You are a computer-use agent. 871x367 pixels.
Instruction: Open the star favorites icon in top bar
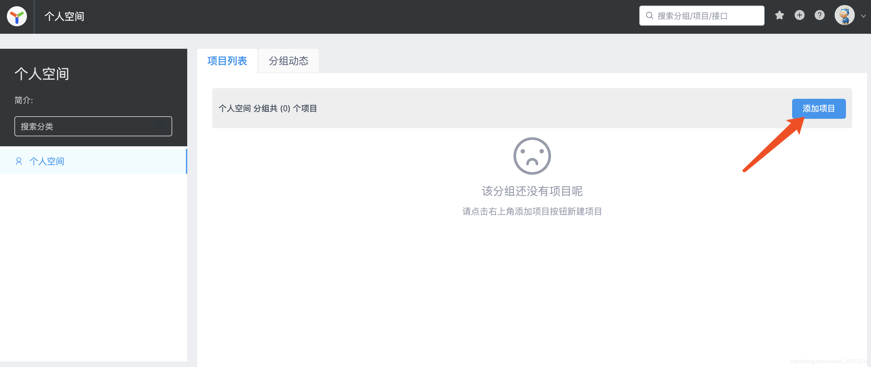pyautogui.click(x=779, y=15)
